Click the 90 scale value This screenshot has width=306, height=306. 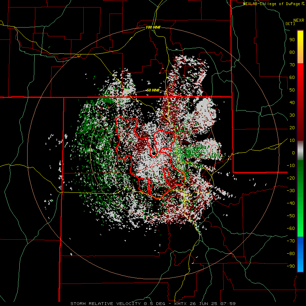pos(292,40)
